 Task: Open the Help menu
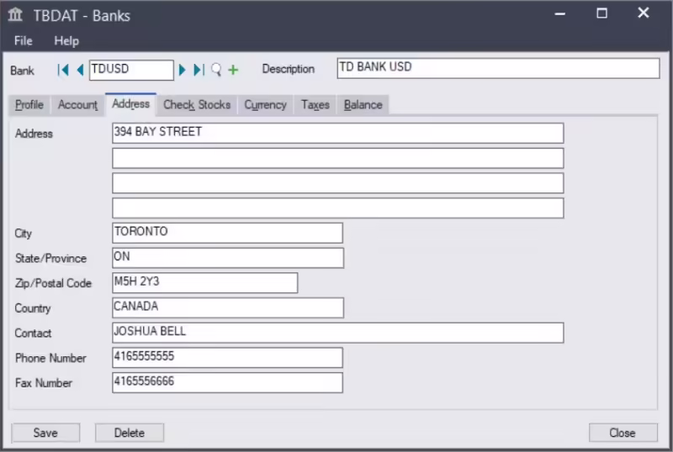[x=66, y=40]
